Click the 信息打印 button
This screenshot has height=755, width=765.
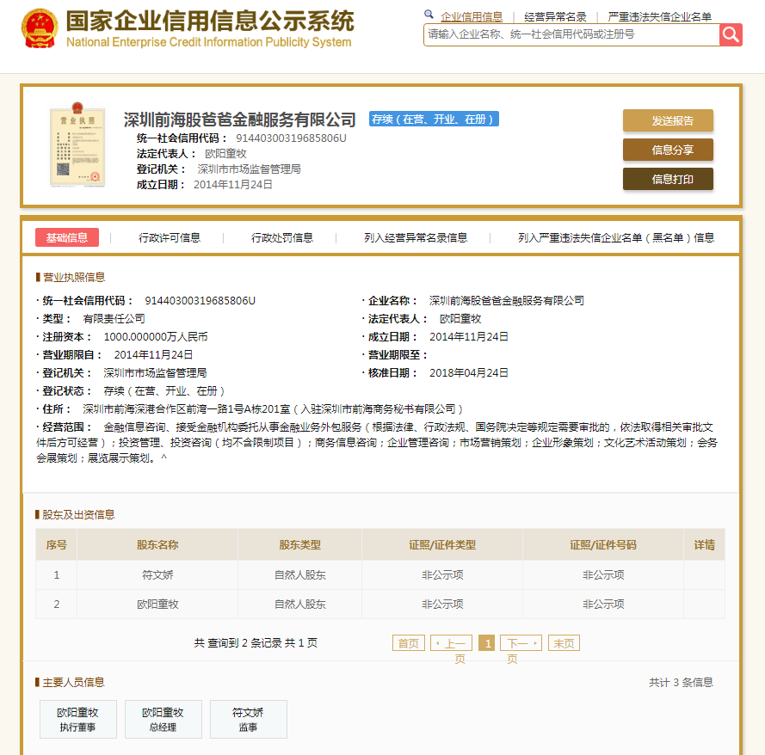[x=668, y=179]
